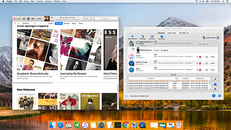231x130 pixels.
Task: Start recording the Safari source
Action: tap(200, 70)
